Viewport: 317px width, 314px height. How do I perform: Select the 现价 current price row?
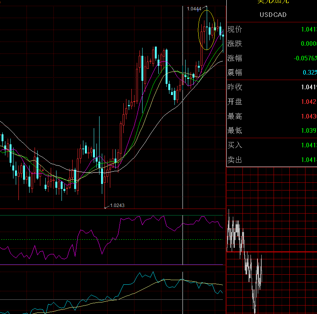click(x=272, y=29)
